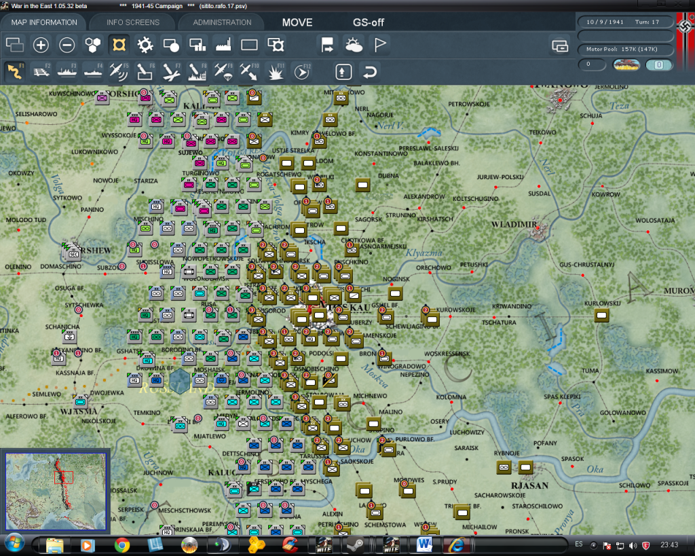Click the rectangle with bar chart icon
The height and width of the screenshot is (556, 695).
coord(198,45)
